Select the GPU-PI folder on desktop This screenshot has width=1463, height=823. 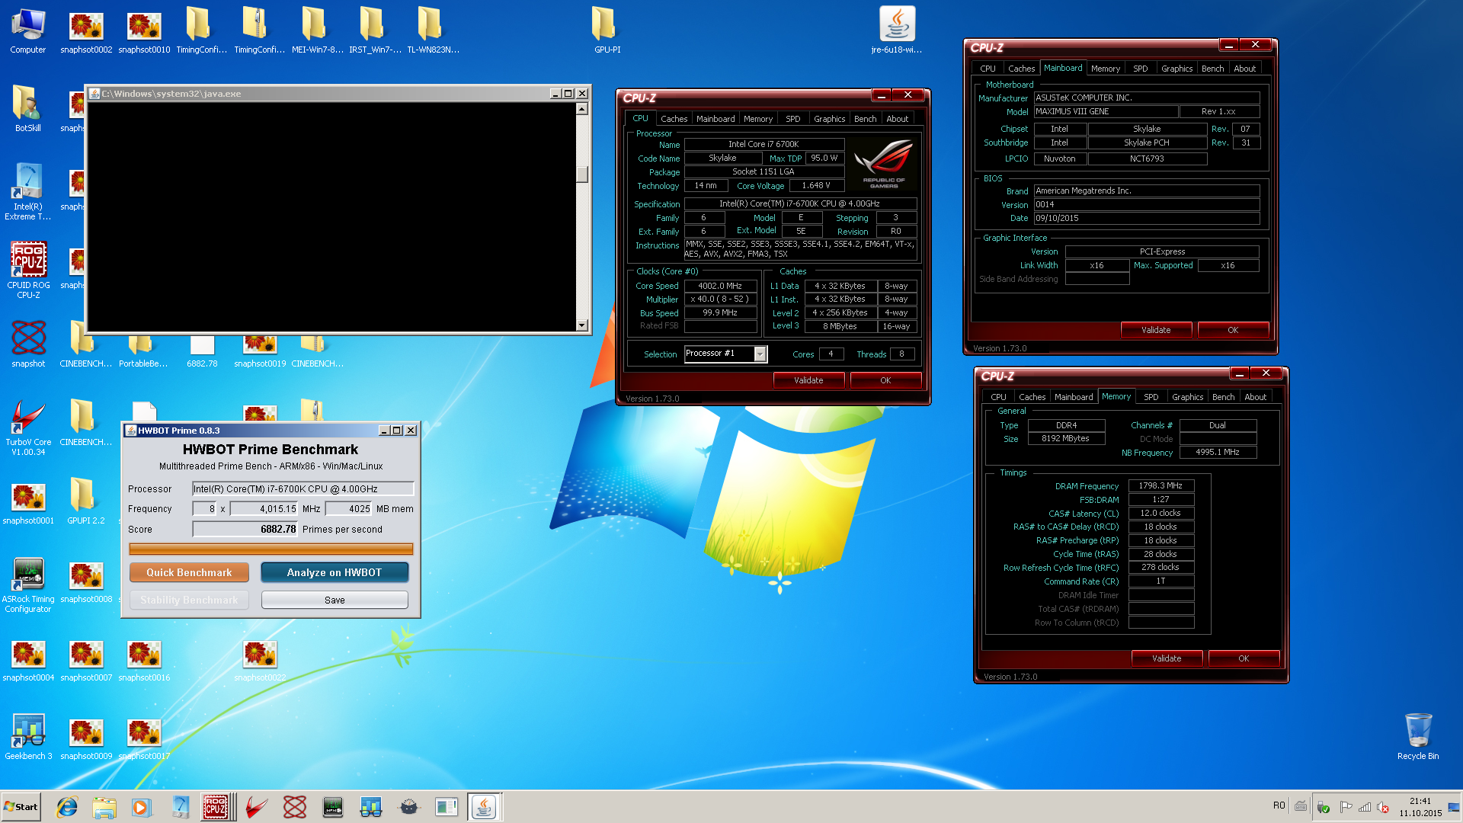click(607, 30)
